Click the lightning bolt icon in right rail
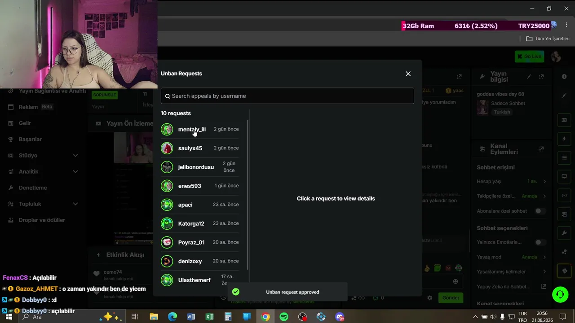The image size is (575, 323). (x=564, y=139)
